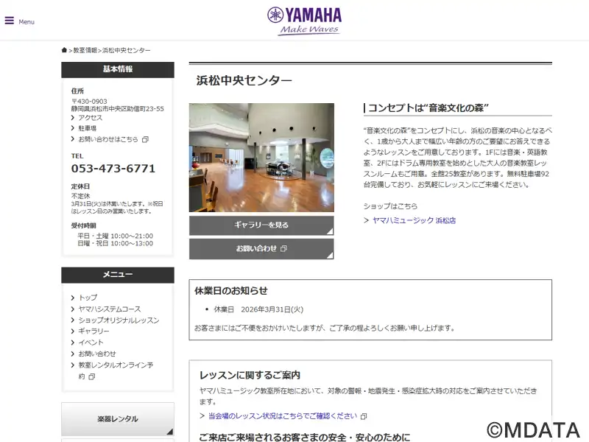Screen dimensions: 589x442
Task: Click 日曜・祝日 10:00~13:00 hours text
Action: click(x=116, y=244)
